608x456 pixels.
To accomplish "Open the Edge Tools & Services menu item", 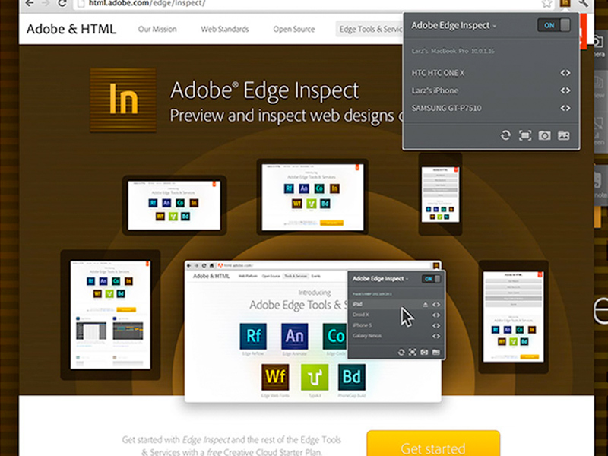I will pyautogui.click(x=369, y=29).
